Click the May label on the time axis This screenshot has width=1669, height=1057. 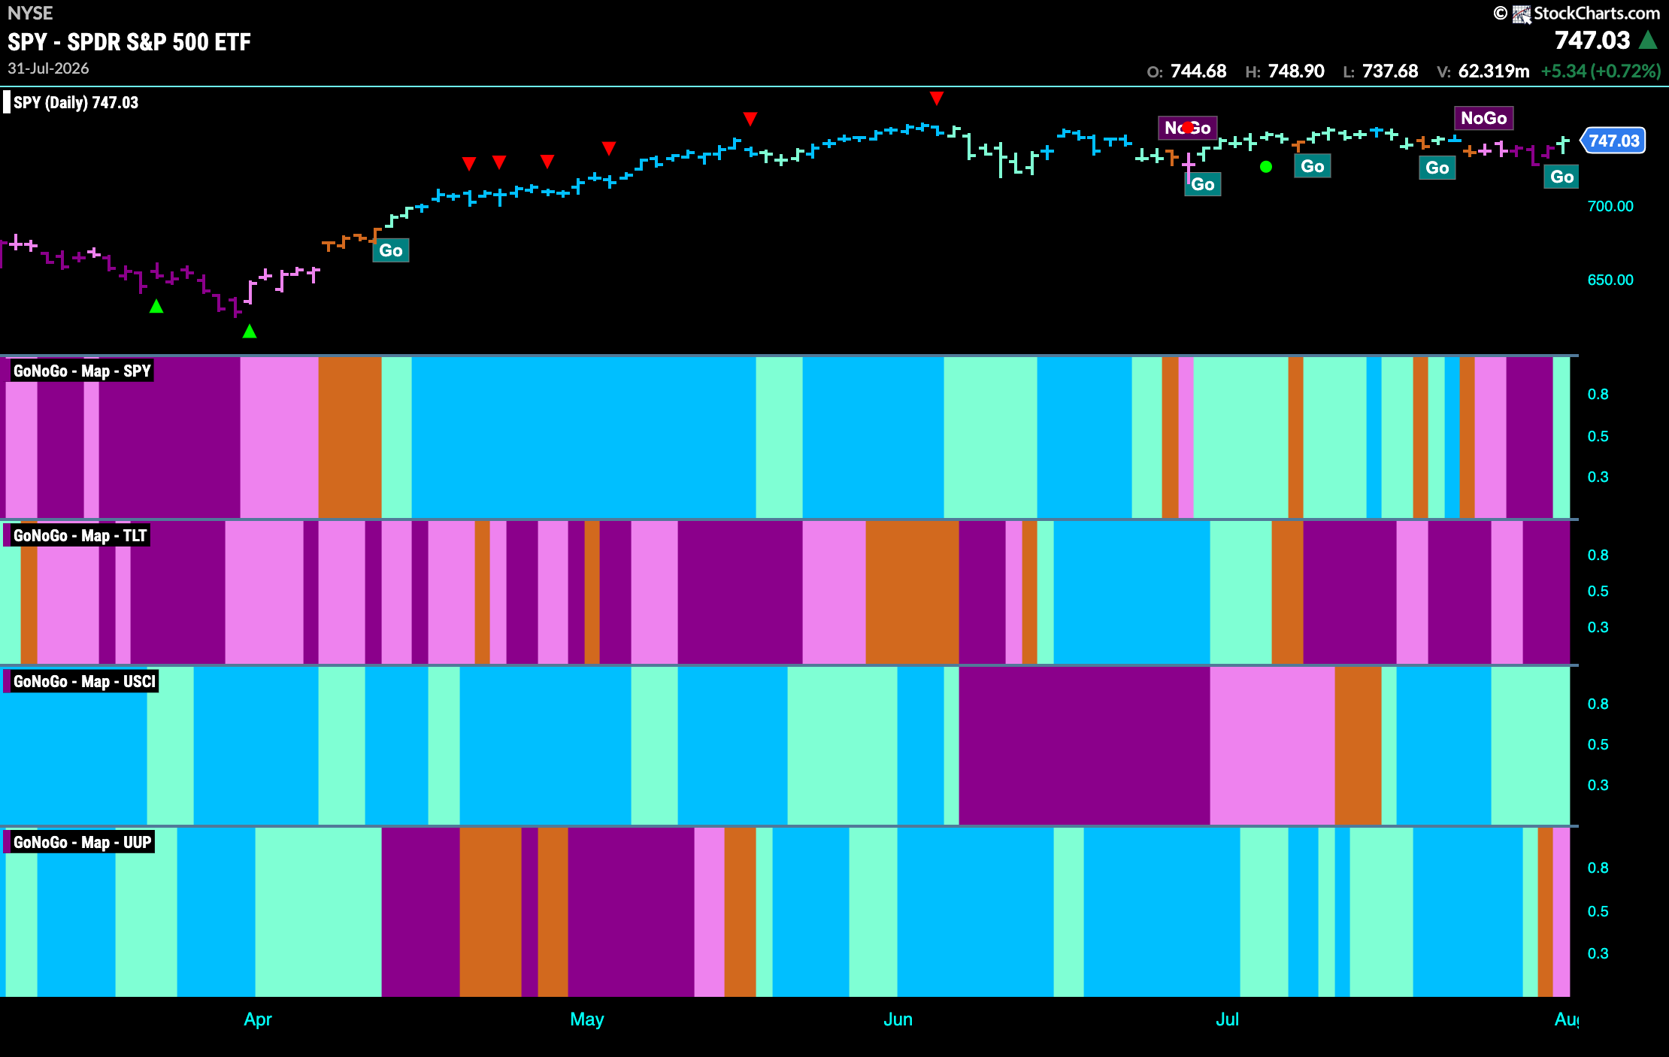(586, 1019)
